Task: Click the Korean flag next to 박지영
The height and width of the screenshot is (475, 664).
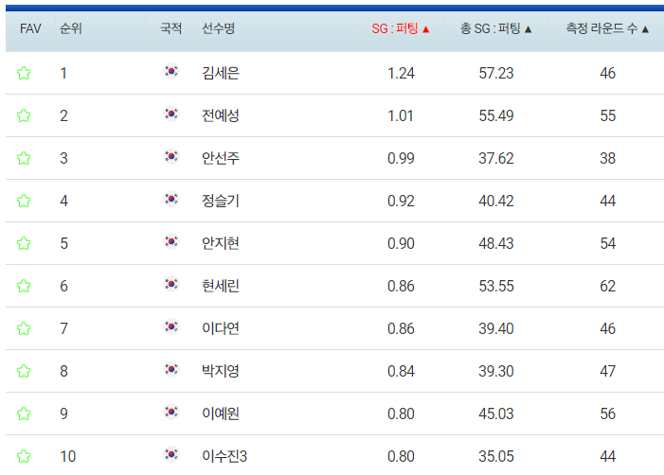Action: [x=171, y=369]
